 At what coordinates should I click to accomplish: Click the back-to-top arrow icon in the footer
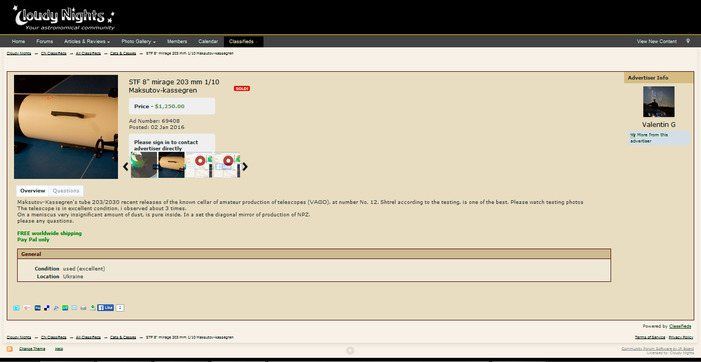350,351
